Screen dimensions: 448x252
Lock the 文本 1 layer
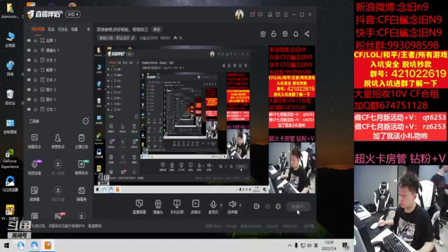[35, 109]
